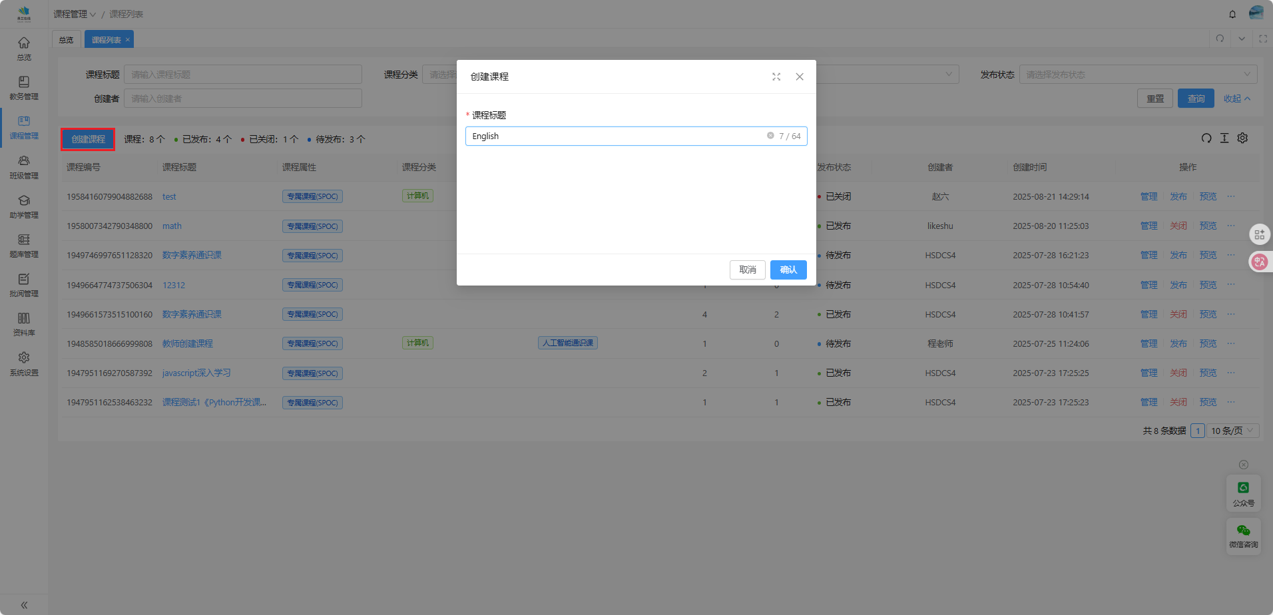Image resolution: width=1273 pixels, height=615 pixels.
Task: Open the 发布状态 filter dropdown
Action: [x=1137, y=75]
